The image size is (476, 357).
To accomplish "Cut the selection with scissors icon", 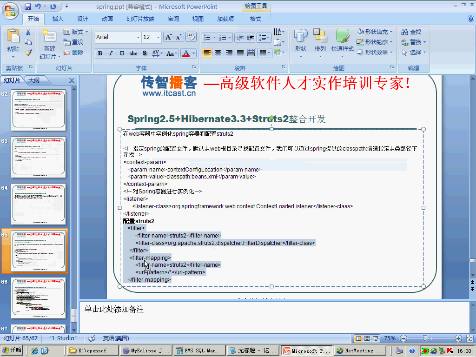I will click(28, 32).
